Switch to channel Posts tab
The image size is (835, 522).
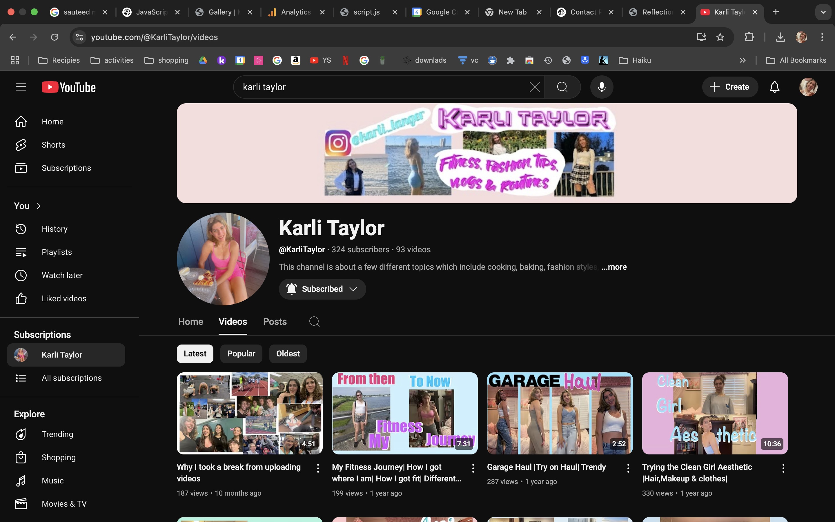tap(275, 321)
